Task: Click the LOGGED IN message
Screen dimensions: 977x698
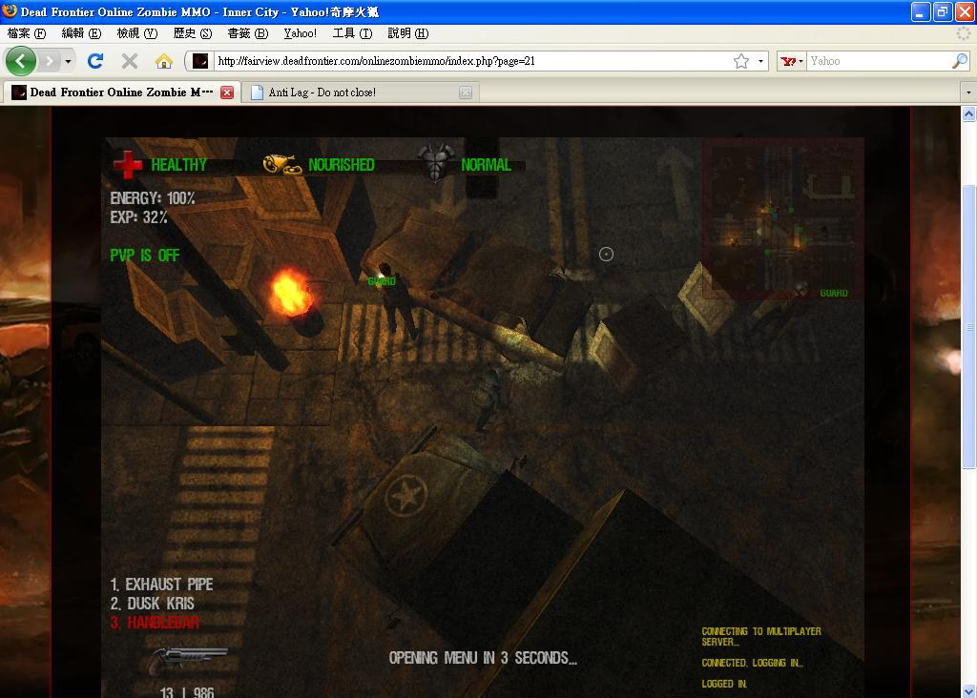Action: coord(724,684)
